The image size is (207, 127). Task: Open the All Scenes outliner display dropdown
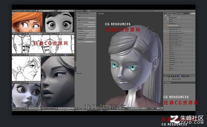(x=184, y=14)
